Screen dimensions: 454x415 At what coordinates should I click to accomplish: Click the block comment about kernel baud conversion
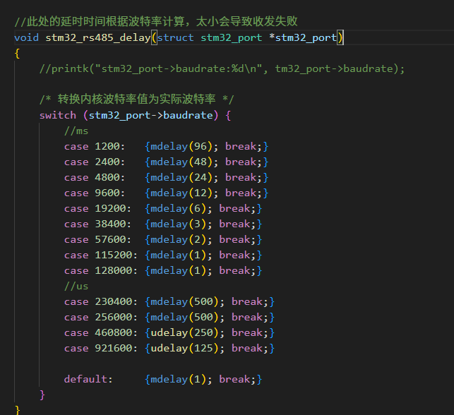137,99
